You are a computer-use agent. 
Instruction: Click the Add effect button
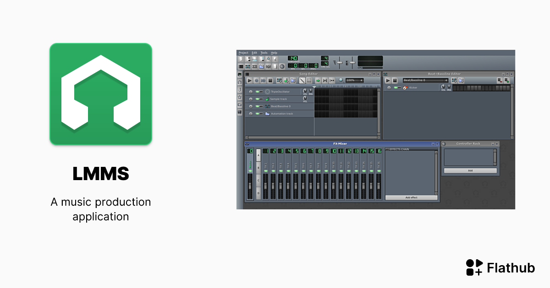click(x=411, y=197)
